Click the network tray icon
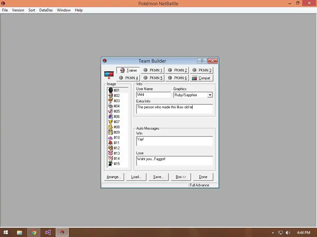Screen dimensions: 317x237 pos(280,233)
